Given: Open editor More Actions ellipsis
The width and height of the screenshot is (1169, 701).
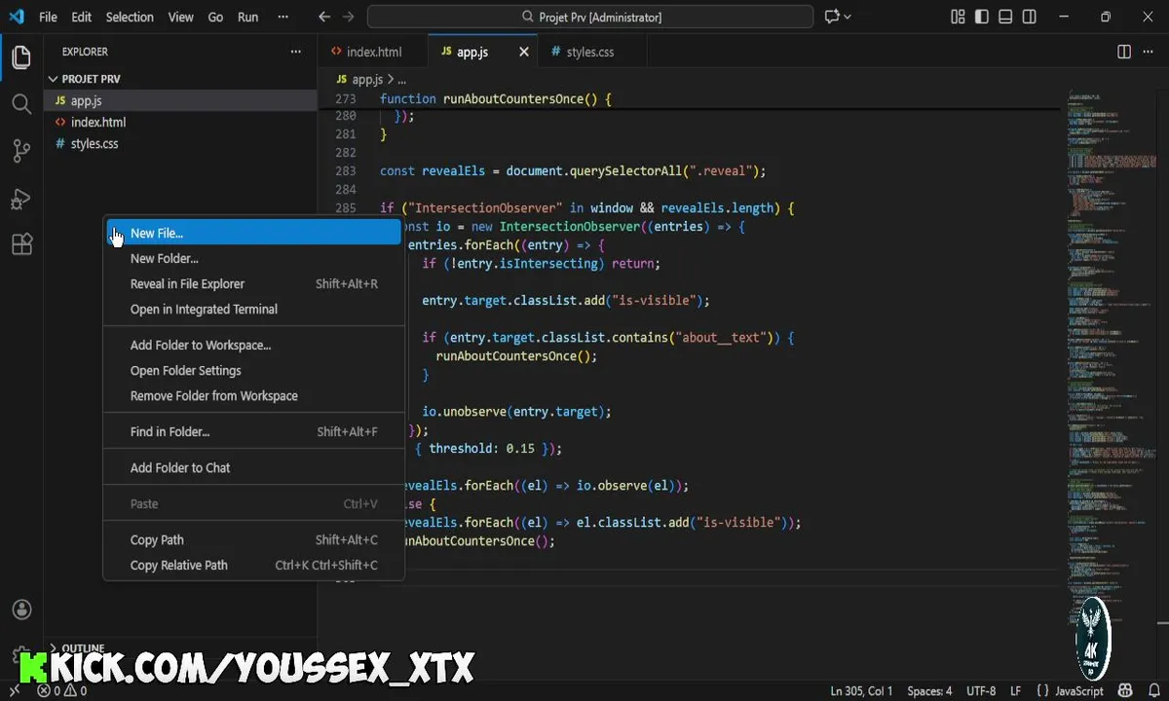Looking at the screenshot, I should pyautogui.click(x=1150, y=52).
